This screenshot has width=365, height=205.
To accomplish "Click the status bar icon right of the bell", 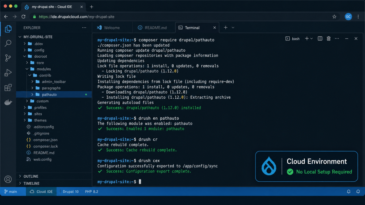I will pyautogui.click(x=359, y=192).
